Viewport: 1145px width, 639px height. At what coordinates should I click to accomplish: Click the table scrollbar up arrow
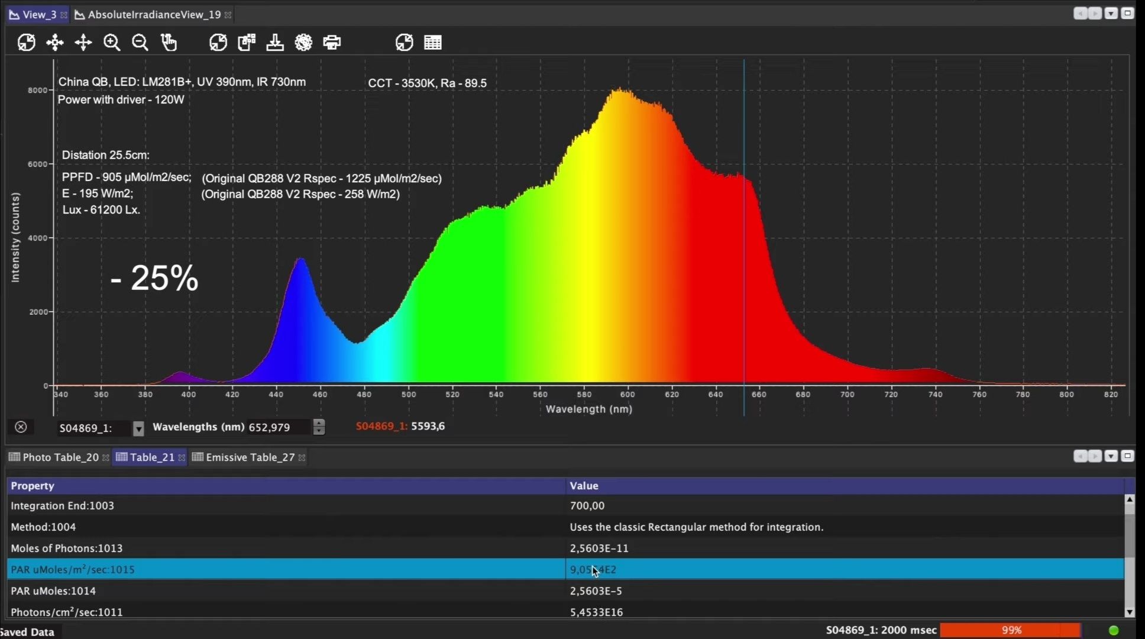(1130, 500)
